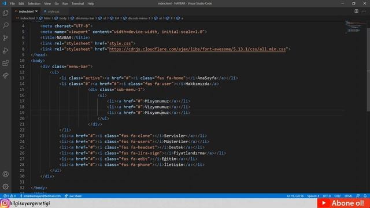Open the Go menu

click(57, 3)
